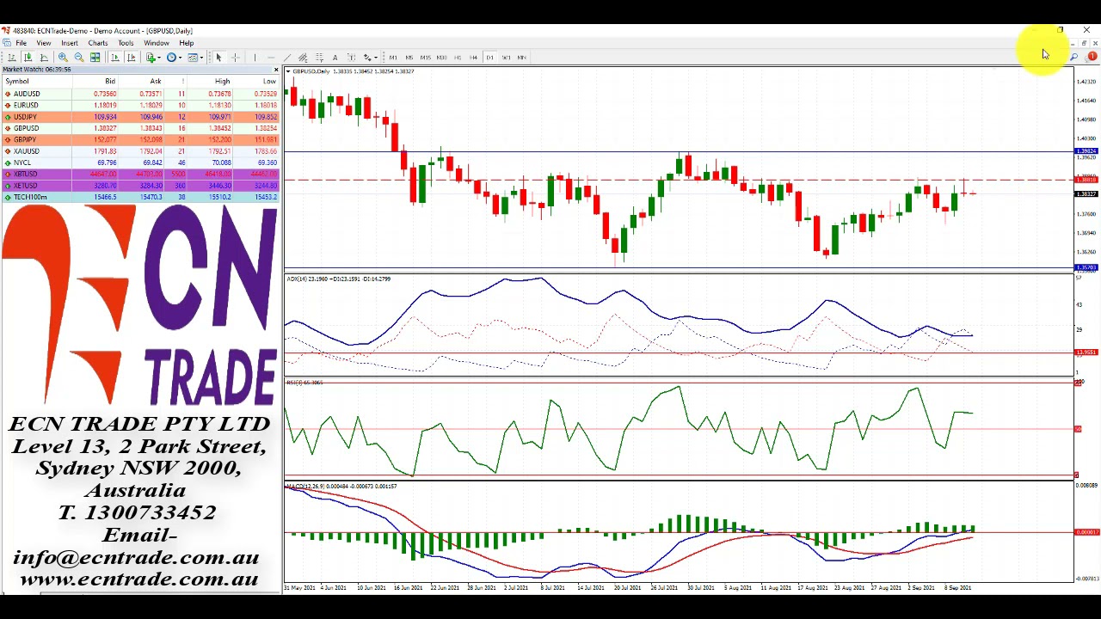1101x619 pixels.
Task: Select GBPUSD in Market Watch
Action: tap(140, 128)
